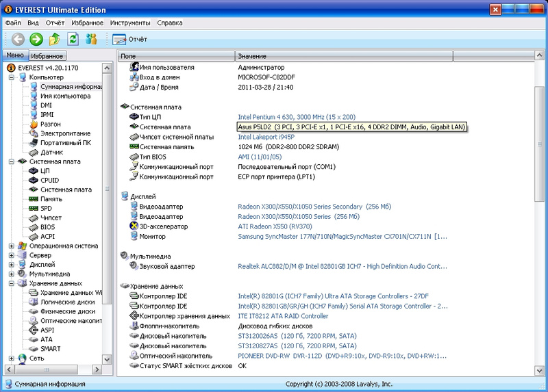
Task: Open the Intel Pentium 4 630 link
Action: tap(296, 118)
